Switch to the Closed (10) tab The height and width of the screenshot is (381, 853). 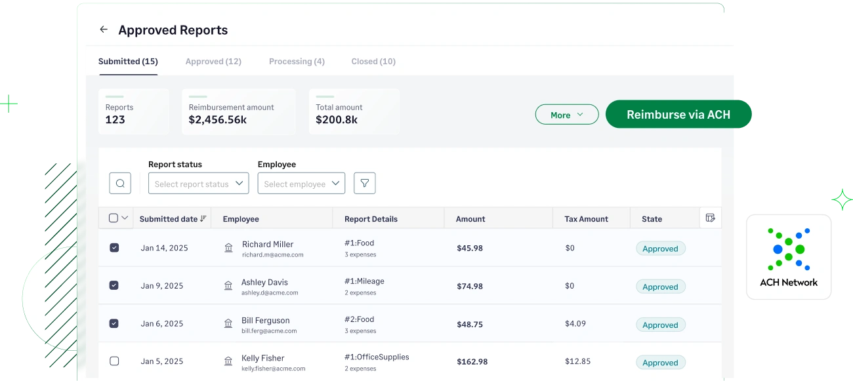(373, 61)
